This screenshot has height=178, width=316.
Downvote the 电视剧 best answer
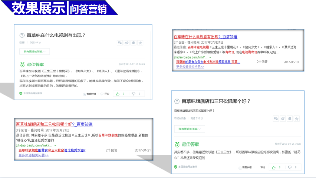point(134,94)
